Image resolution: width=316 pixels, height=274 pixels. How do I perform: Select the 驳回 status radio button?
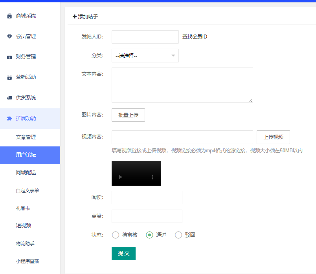click(178, 235)
